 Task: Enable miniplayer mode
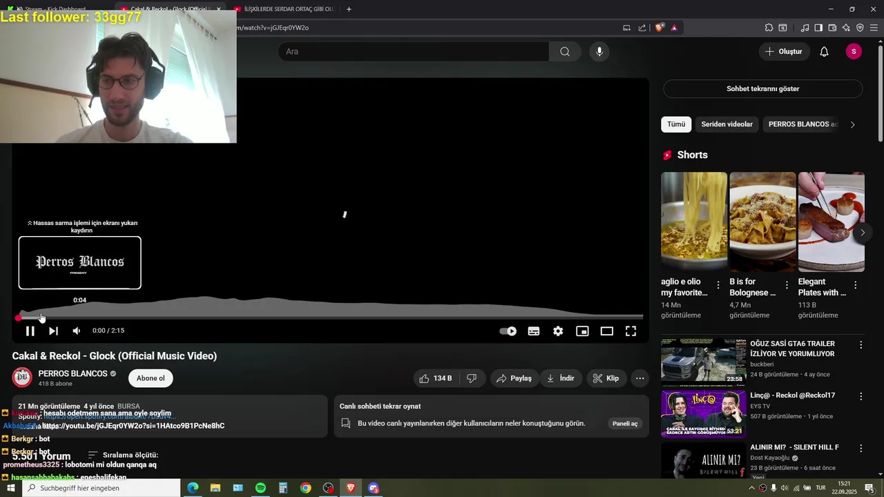pyautogui.click(x=582, y=331)
